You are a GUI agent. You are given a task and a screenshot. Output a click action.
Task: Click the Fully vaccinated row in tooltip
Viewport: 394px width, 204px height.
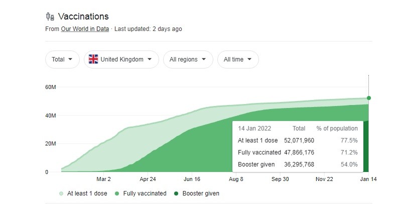click(298, 152)
